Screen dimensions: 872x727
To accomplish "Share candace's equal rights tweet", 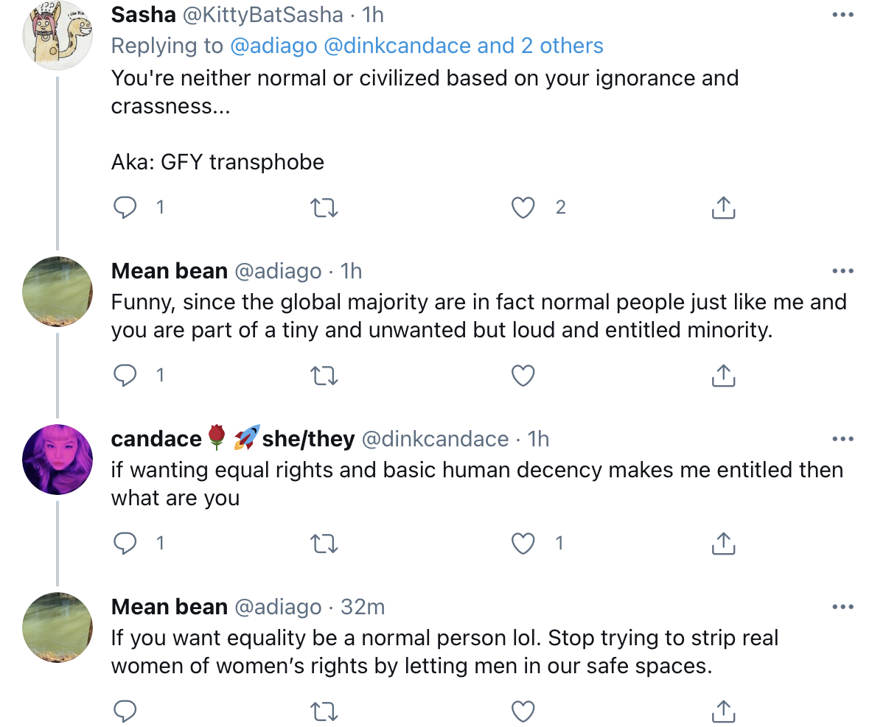I will 724,543.
